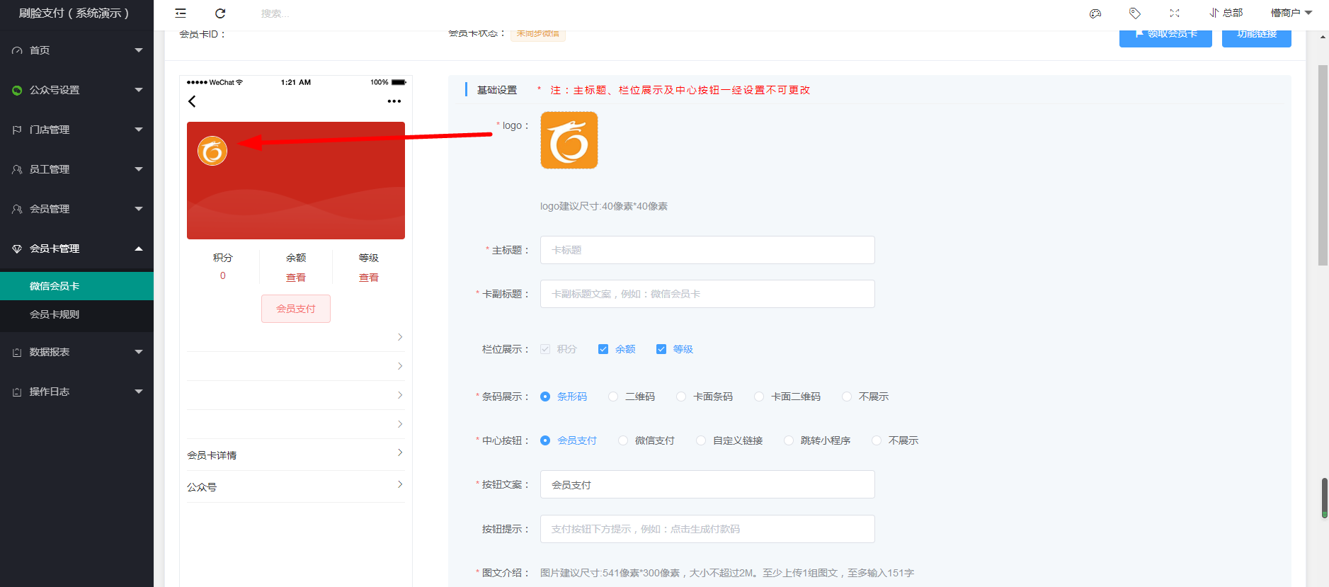Click 查看 under 等级 in preview

click(369, 278)
